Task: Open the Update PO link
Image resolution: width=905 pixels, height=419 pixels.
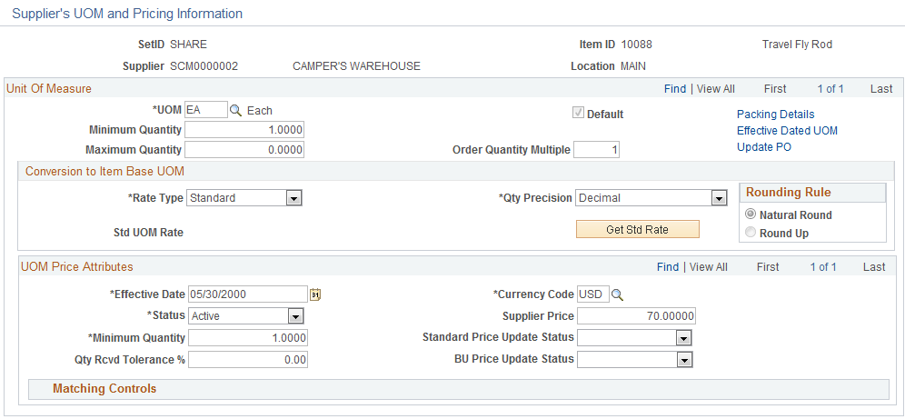Action: click(763, 147)
